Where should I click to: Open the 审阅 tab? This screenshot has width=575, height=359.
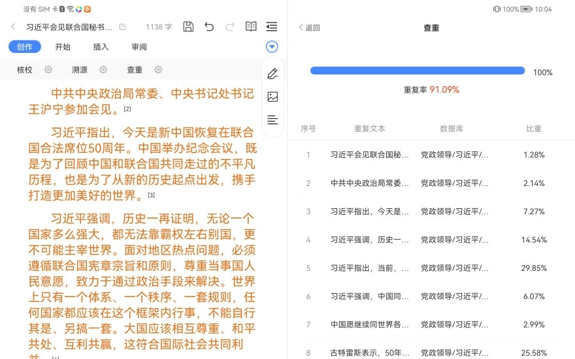[x=139, y=47]
